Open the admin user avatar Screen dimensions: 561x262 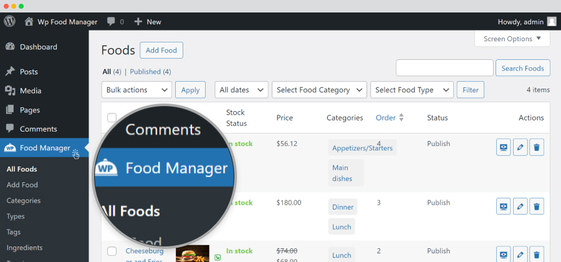pyautogui.click(x=552, y=22)
